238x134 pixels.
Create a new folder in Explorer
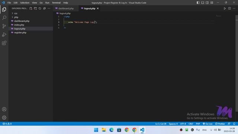tap(35, 8)
